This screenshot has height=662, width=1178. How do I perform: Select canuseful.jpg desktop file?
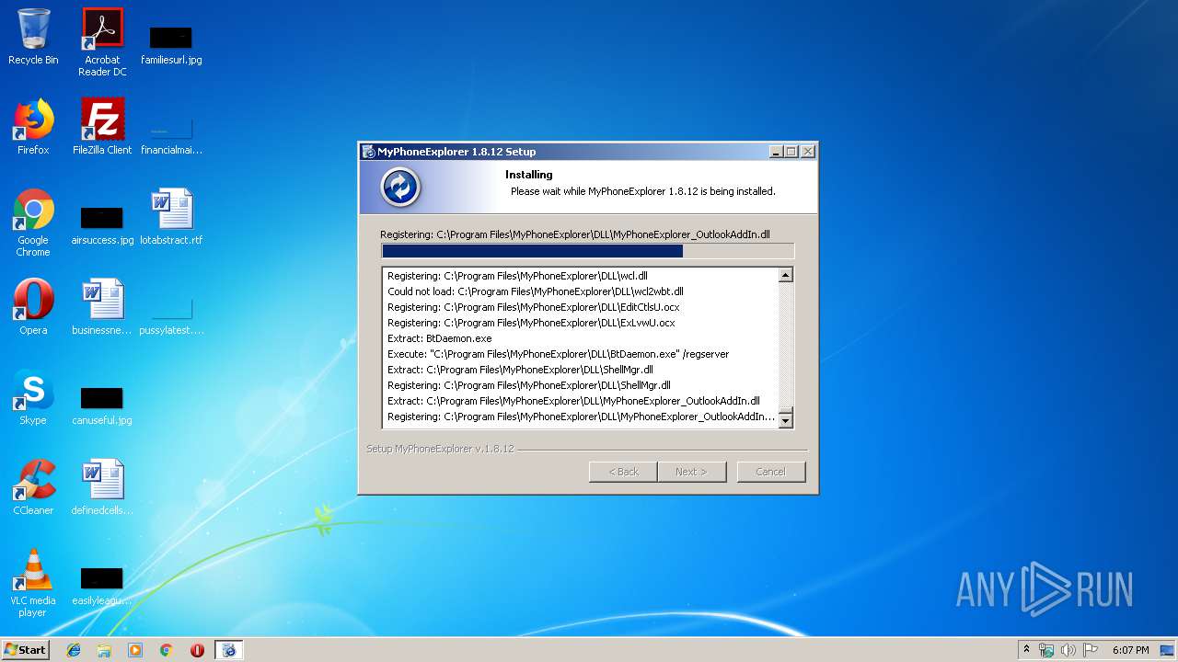(102, 405)
